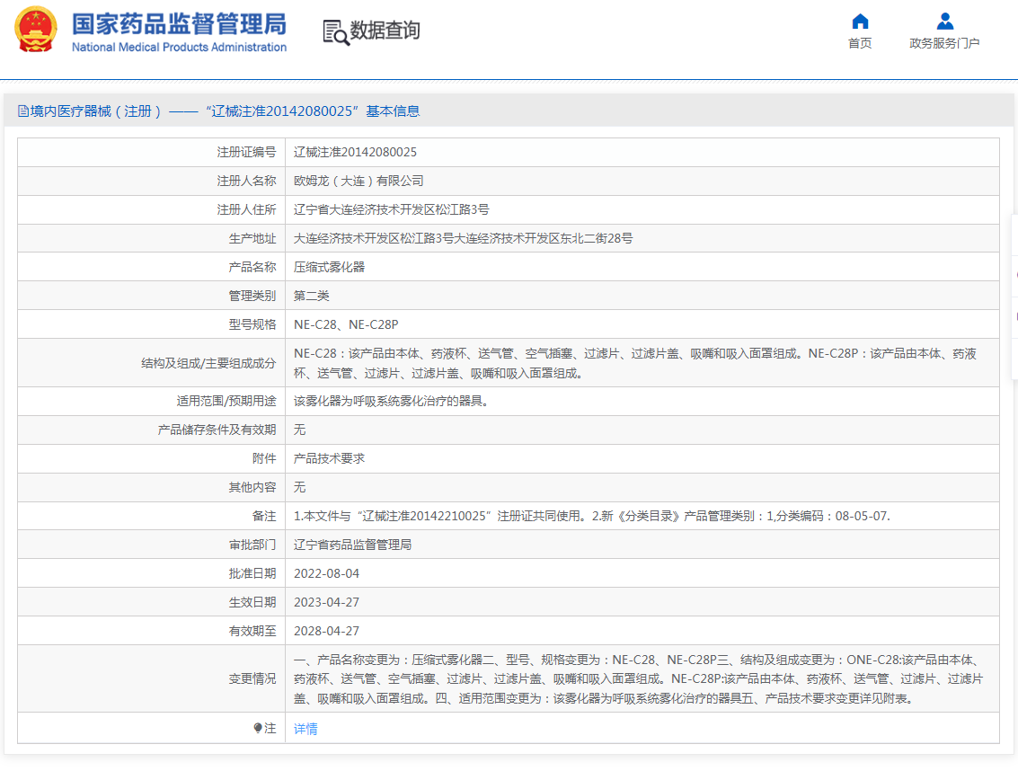Click the 结构及组成/主要组成成分 label
The width and height of the screenshot is (1018, 771).
[208, 363]
